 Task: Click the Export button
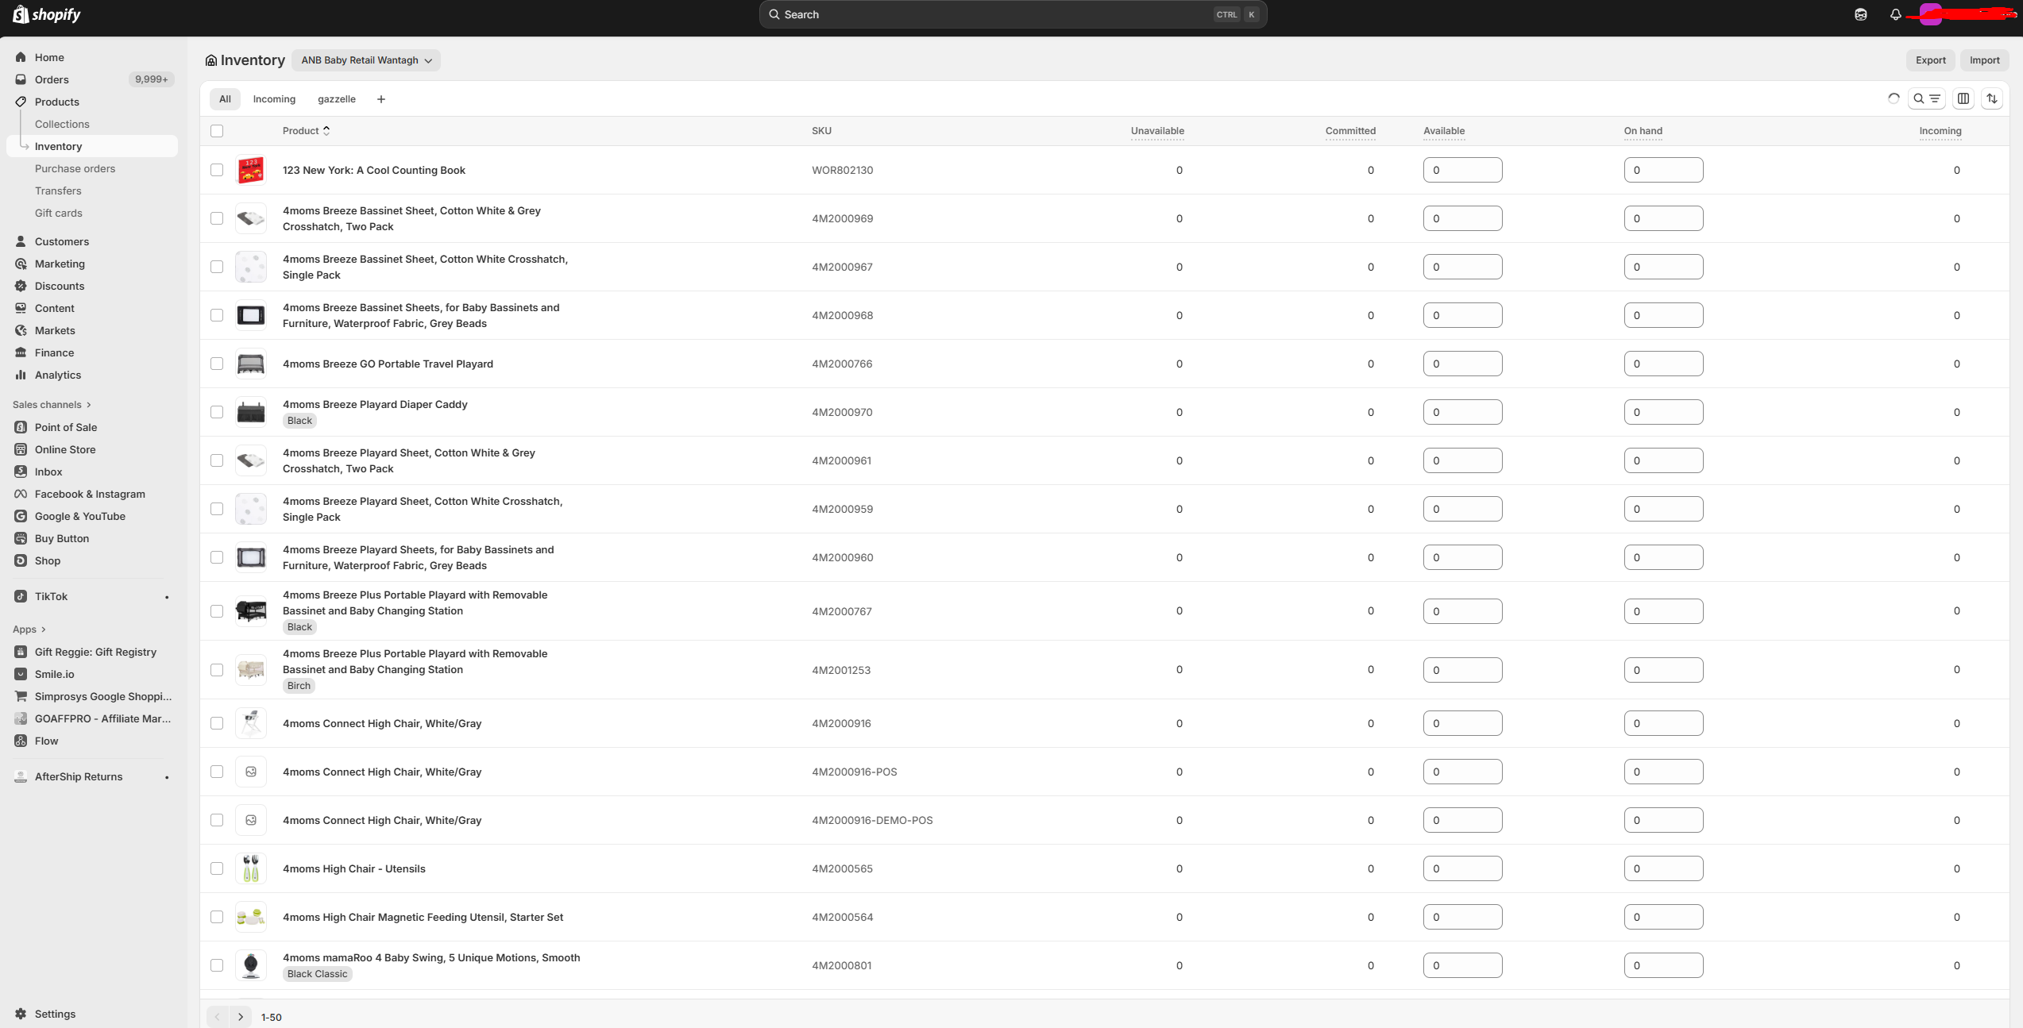click(x=1930, y=60)
